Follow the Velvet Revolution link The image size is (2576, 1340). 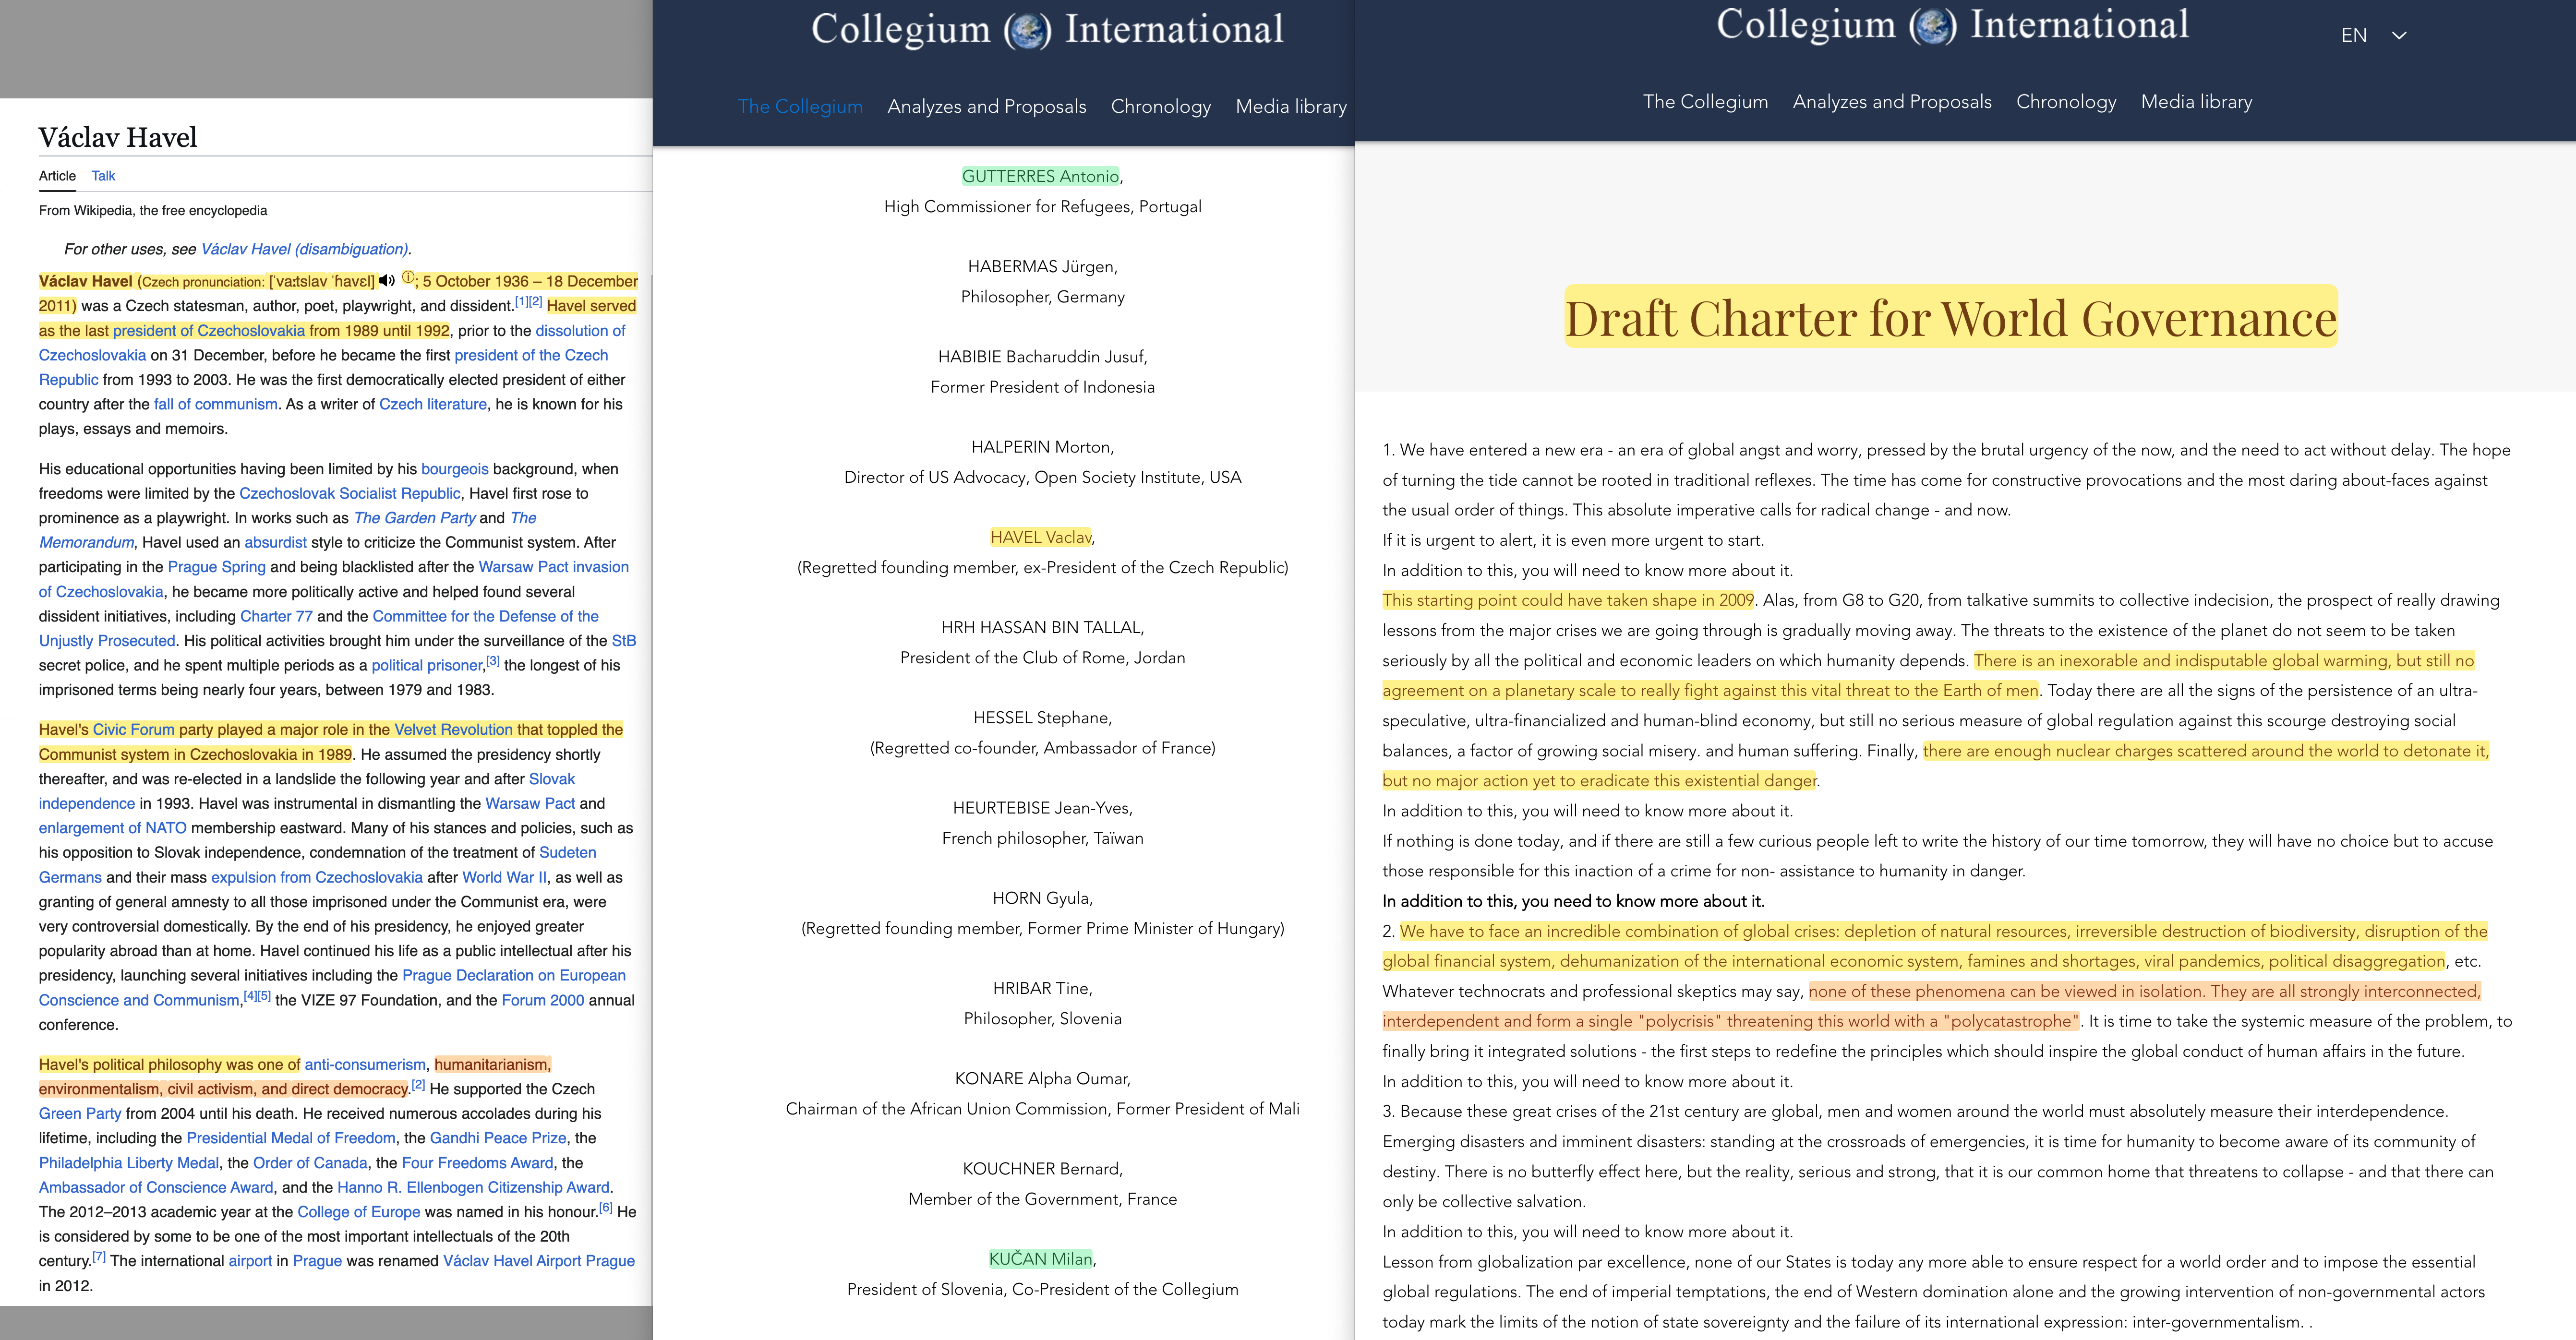point(453,730)
